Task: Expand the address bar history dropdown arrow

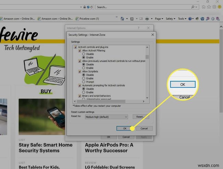Action: (81, 7)
